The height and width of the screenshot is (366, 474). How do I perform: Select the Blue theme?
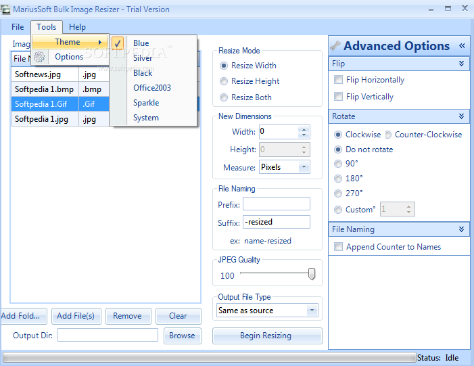coord(141,43)
